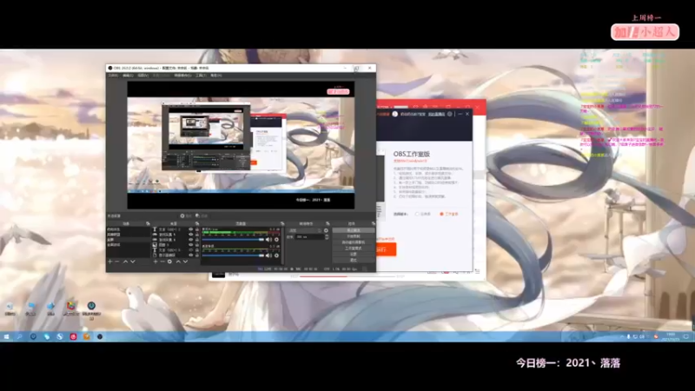Click 开始录制 start recording button
Screen dimensions: 695x391
[354, 236]
